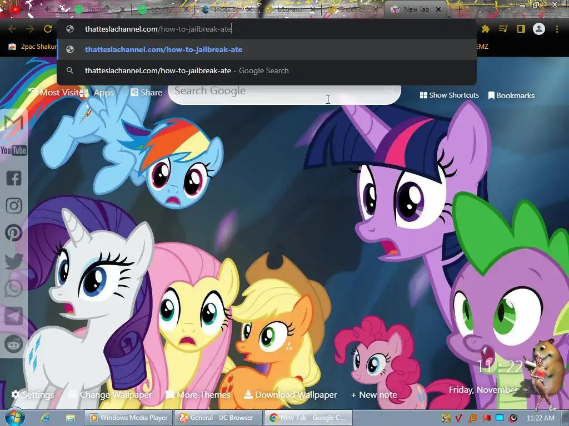
Task: Open new-tab page Settings
Action: (x=33, y=394)
